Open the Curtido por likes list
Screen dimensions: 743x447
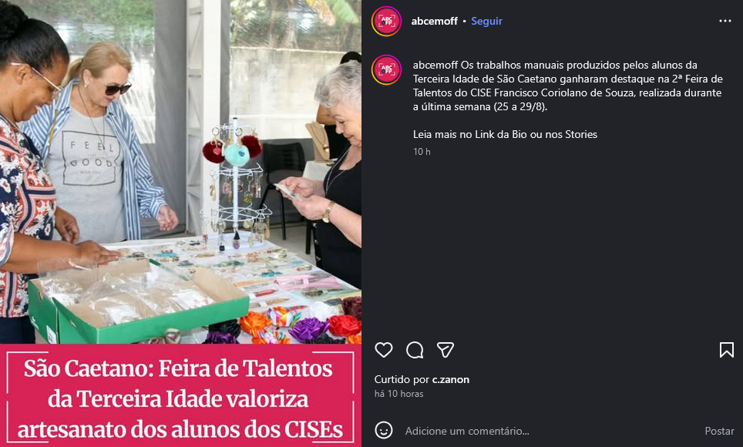[x=402, y=379]
